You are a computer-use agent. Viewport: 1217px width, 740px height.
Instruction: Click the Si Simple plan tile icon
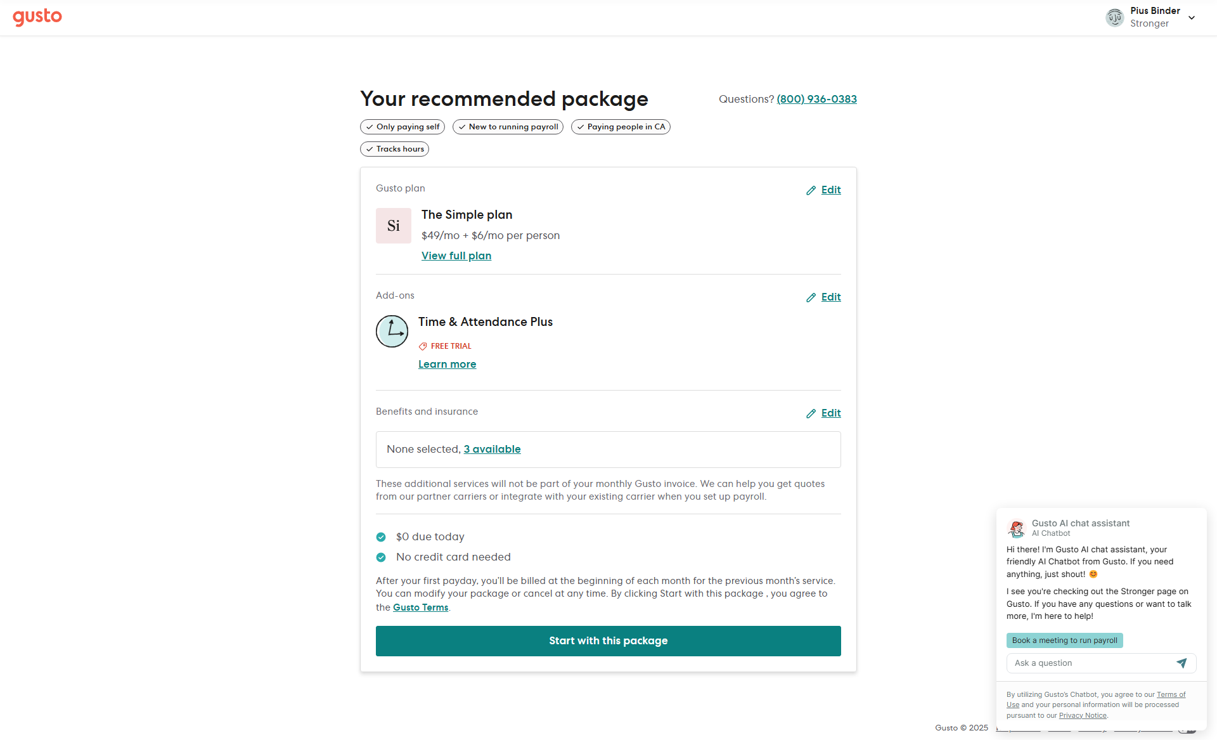[x=394, y=226]
